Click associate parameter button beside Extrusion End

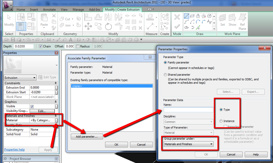(56, 88)
